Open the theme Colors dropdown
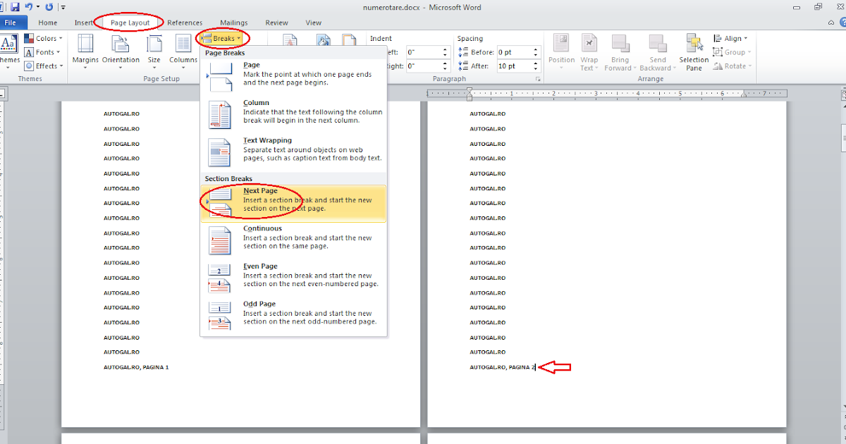 click(x=43, y=39)
